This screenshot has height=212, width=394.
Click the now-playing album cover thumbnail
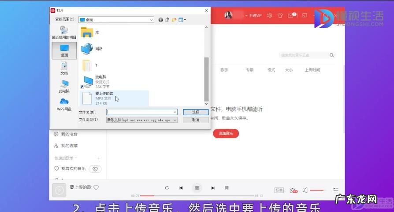tap(59, 190)
